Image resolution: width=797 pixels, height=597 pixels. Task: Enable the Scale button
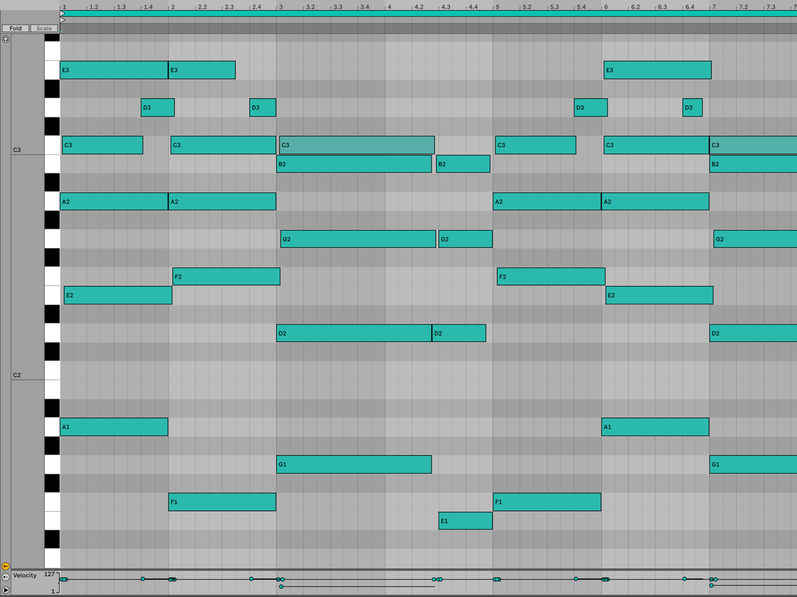point(44,28)
